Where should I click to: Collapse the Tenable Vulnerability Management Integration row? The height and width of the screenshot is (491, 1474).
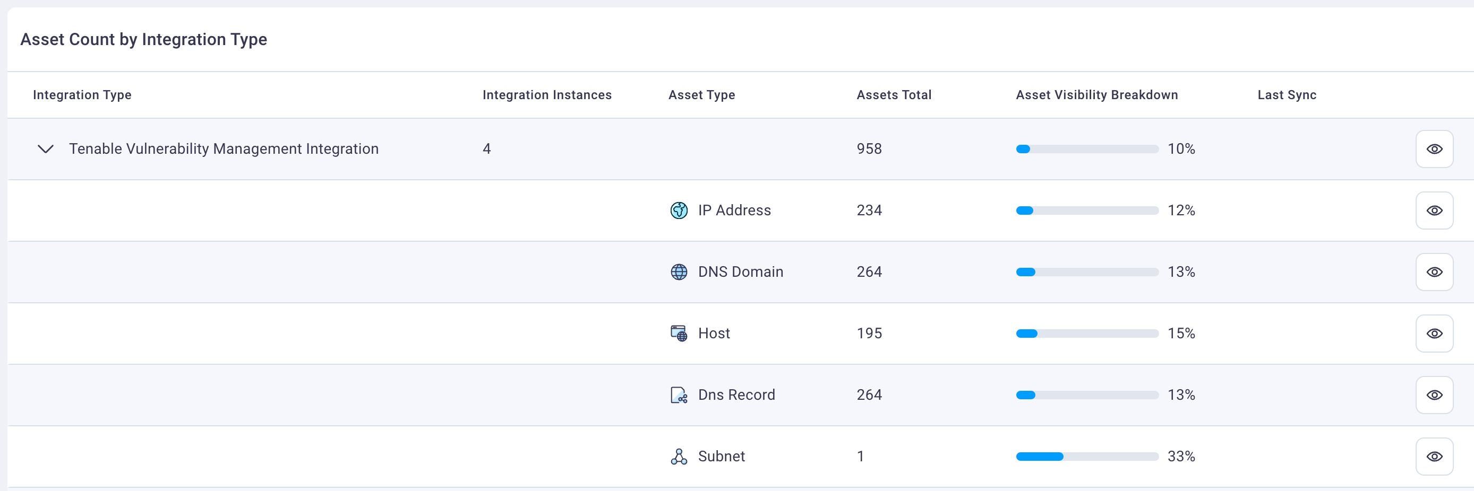pyautogui.click(x=45, y=149)
